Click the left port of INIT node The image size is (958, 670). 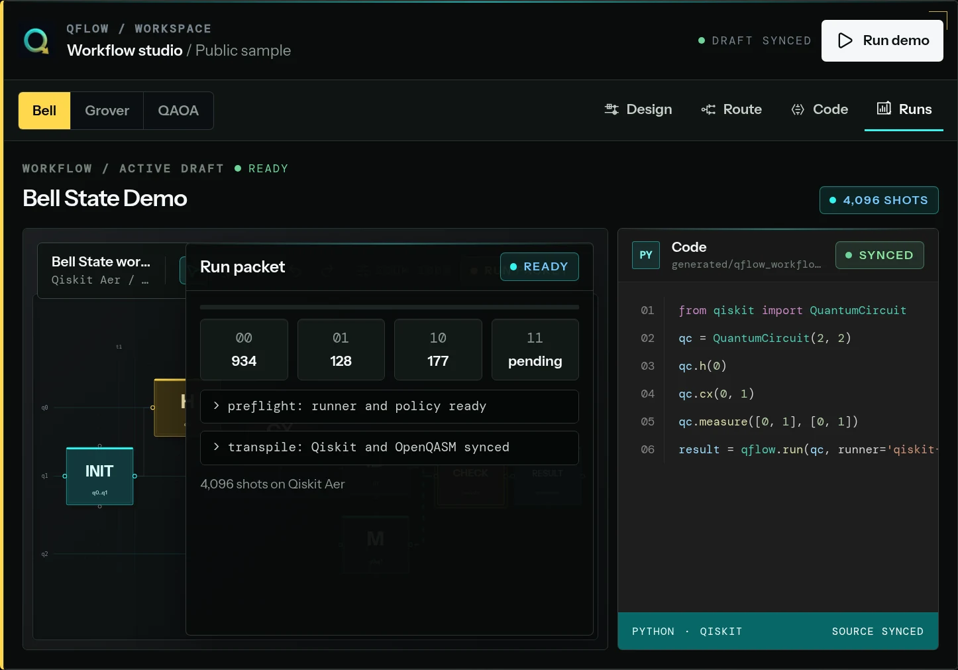click(x=64, y=476)
